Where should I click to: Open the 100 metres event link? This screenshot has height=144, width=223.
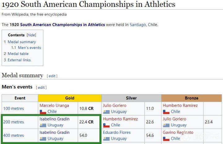pyautogui.click(x=14, y=109)
